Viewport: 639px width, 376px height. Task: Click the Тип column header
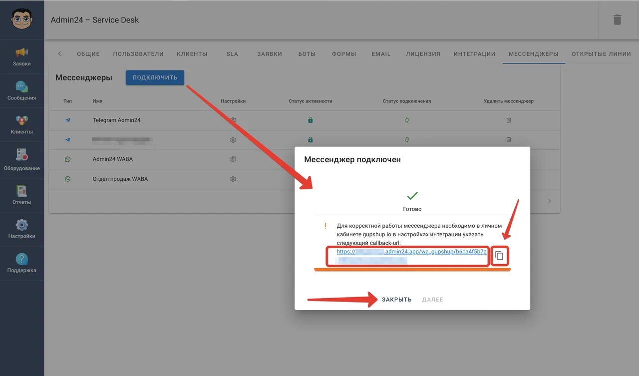click(67, 101)
